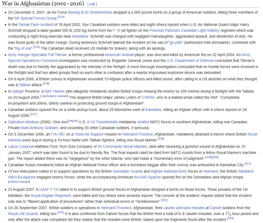Screen dimensions: 263x223
Task: Open the Boeing B-52 Stratofortress link
Action: tap(90, 12)
